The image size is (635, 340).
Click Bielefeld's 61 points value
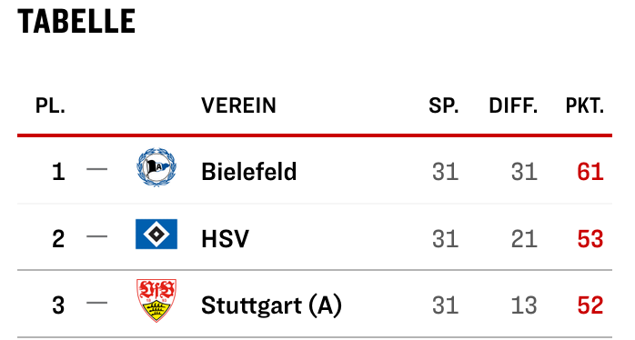click(x=590, y=172)
